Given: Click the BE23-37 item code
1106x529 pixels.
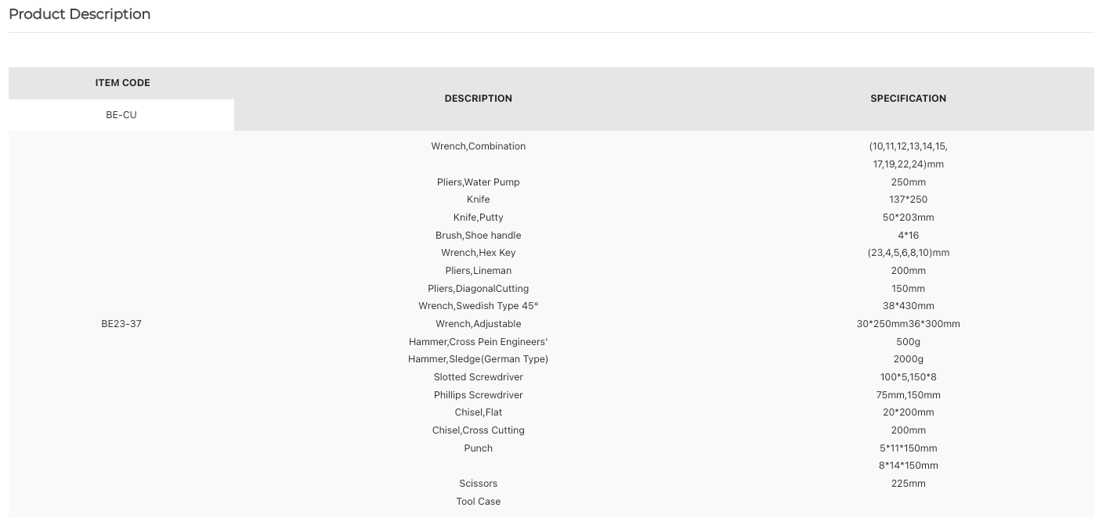Looking at the screenshot, I should point(121,324).
